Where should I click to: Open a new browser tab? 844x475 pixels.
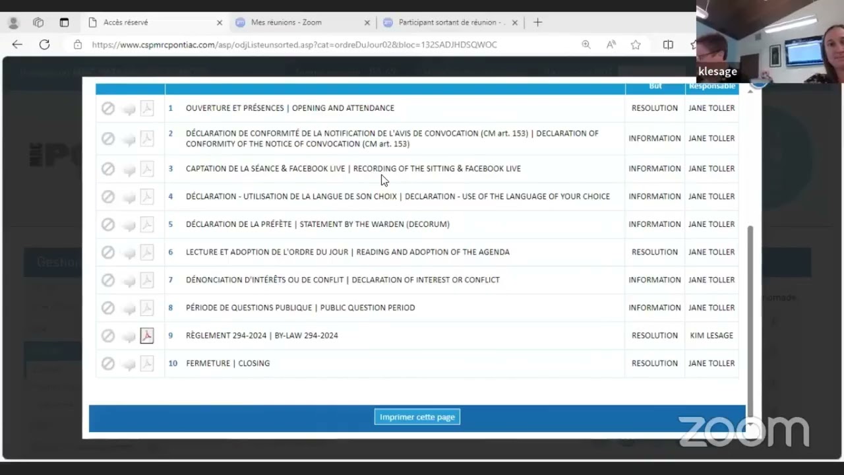tap(537, 22)
